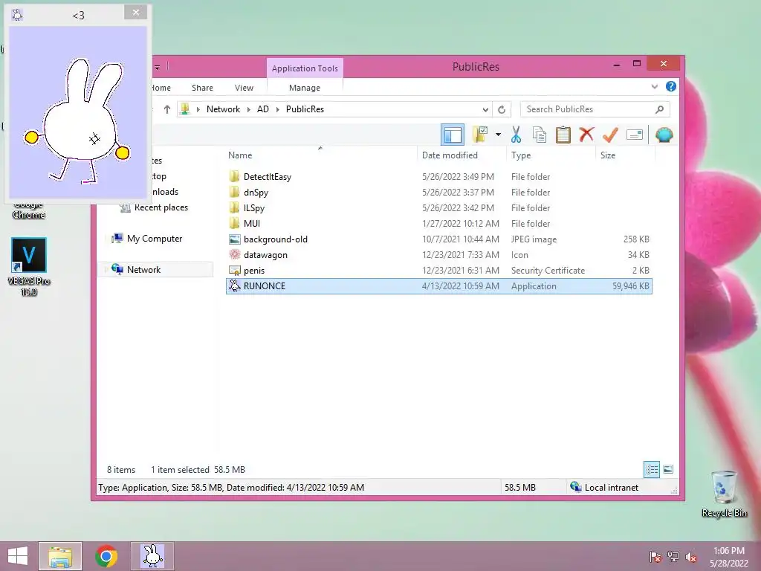Image resolution: width=761 pixels, height=571 pixels.
Task: Click the taskbar clock showing 1:06 PM
Action: coord(729,557)
